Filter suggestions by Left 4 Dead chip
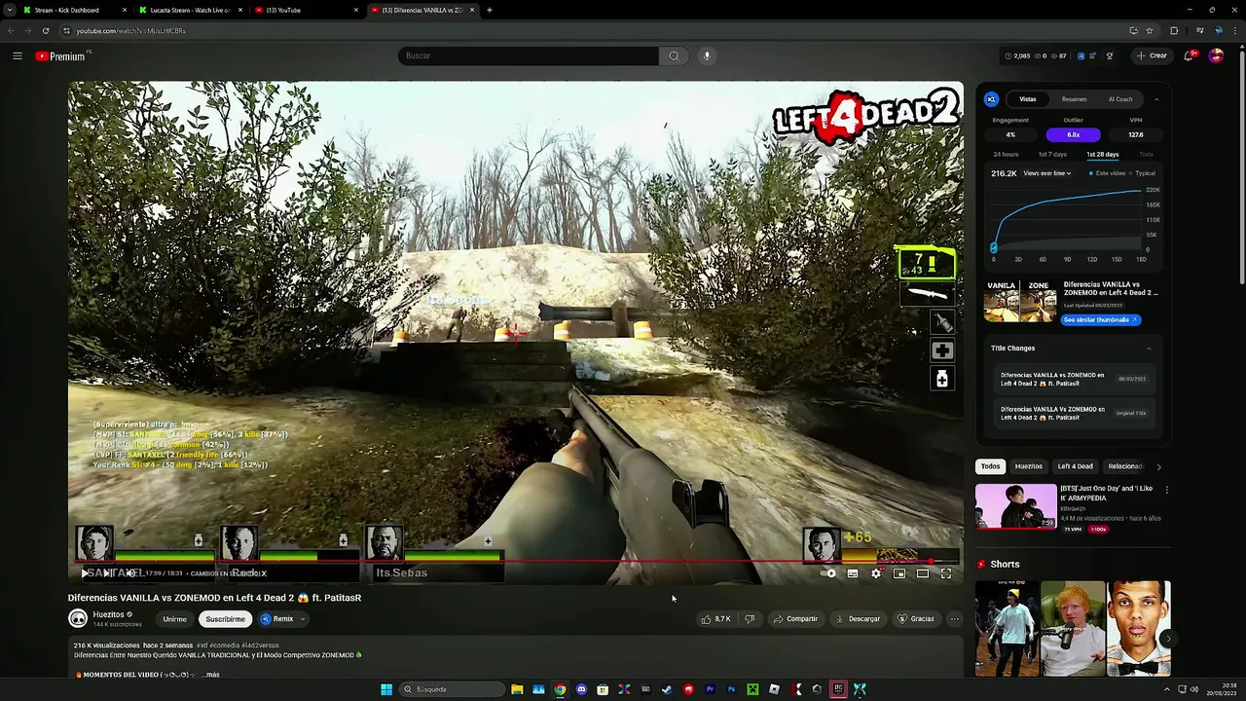Screen dimensions: 1246x701 [x=1076, y=466]
